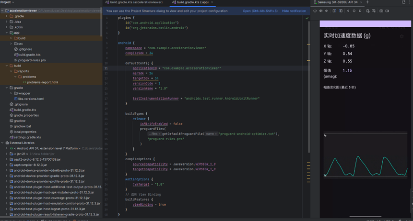Tap the emulator Back navigation icon

(348, 11)
